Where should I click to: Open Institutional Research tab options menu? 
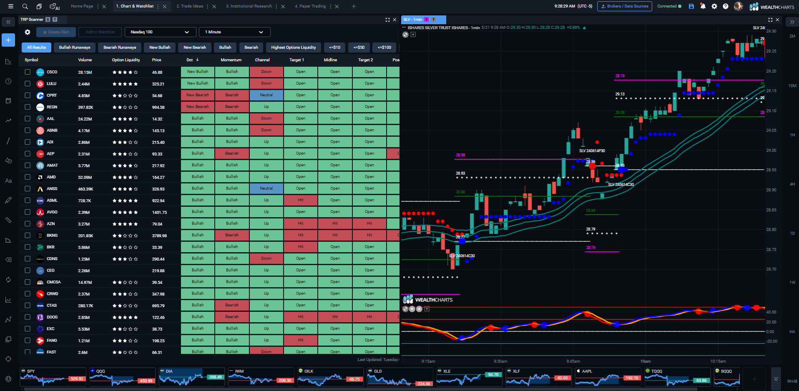[x=277, y=6]
